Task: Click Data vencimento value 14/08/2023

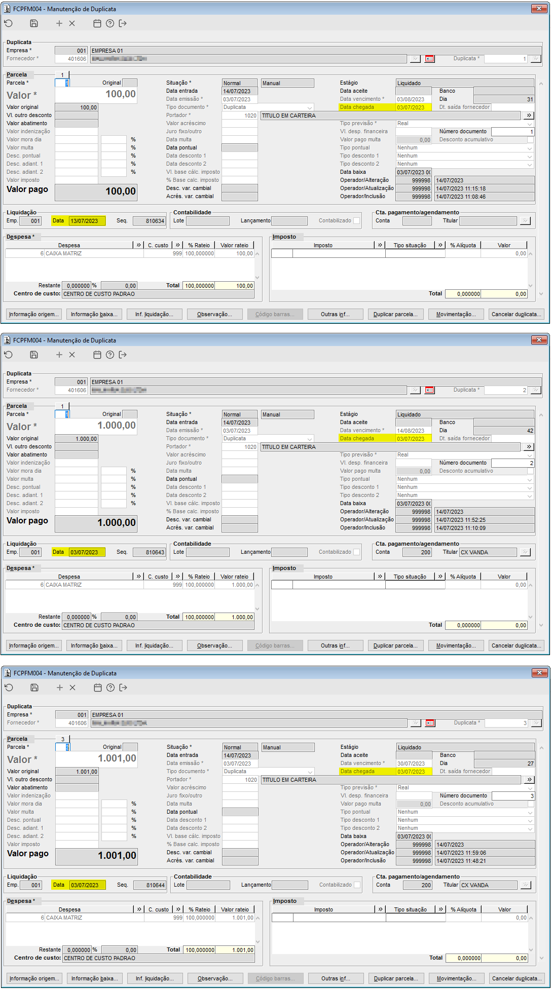Action: point(413,431)
